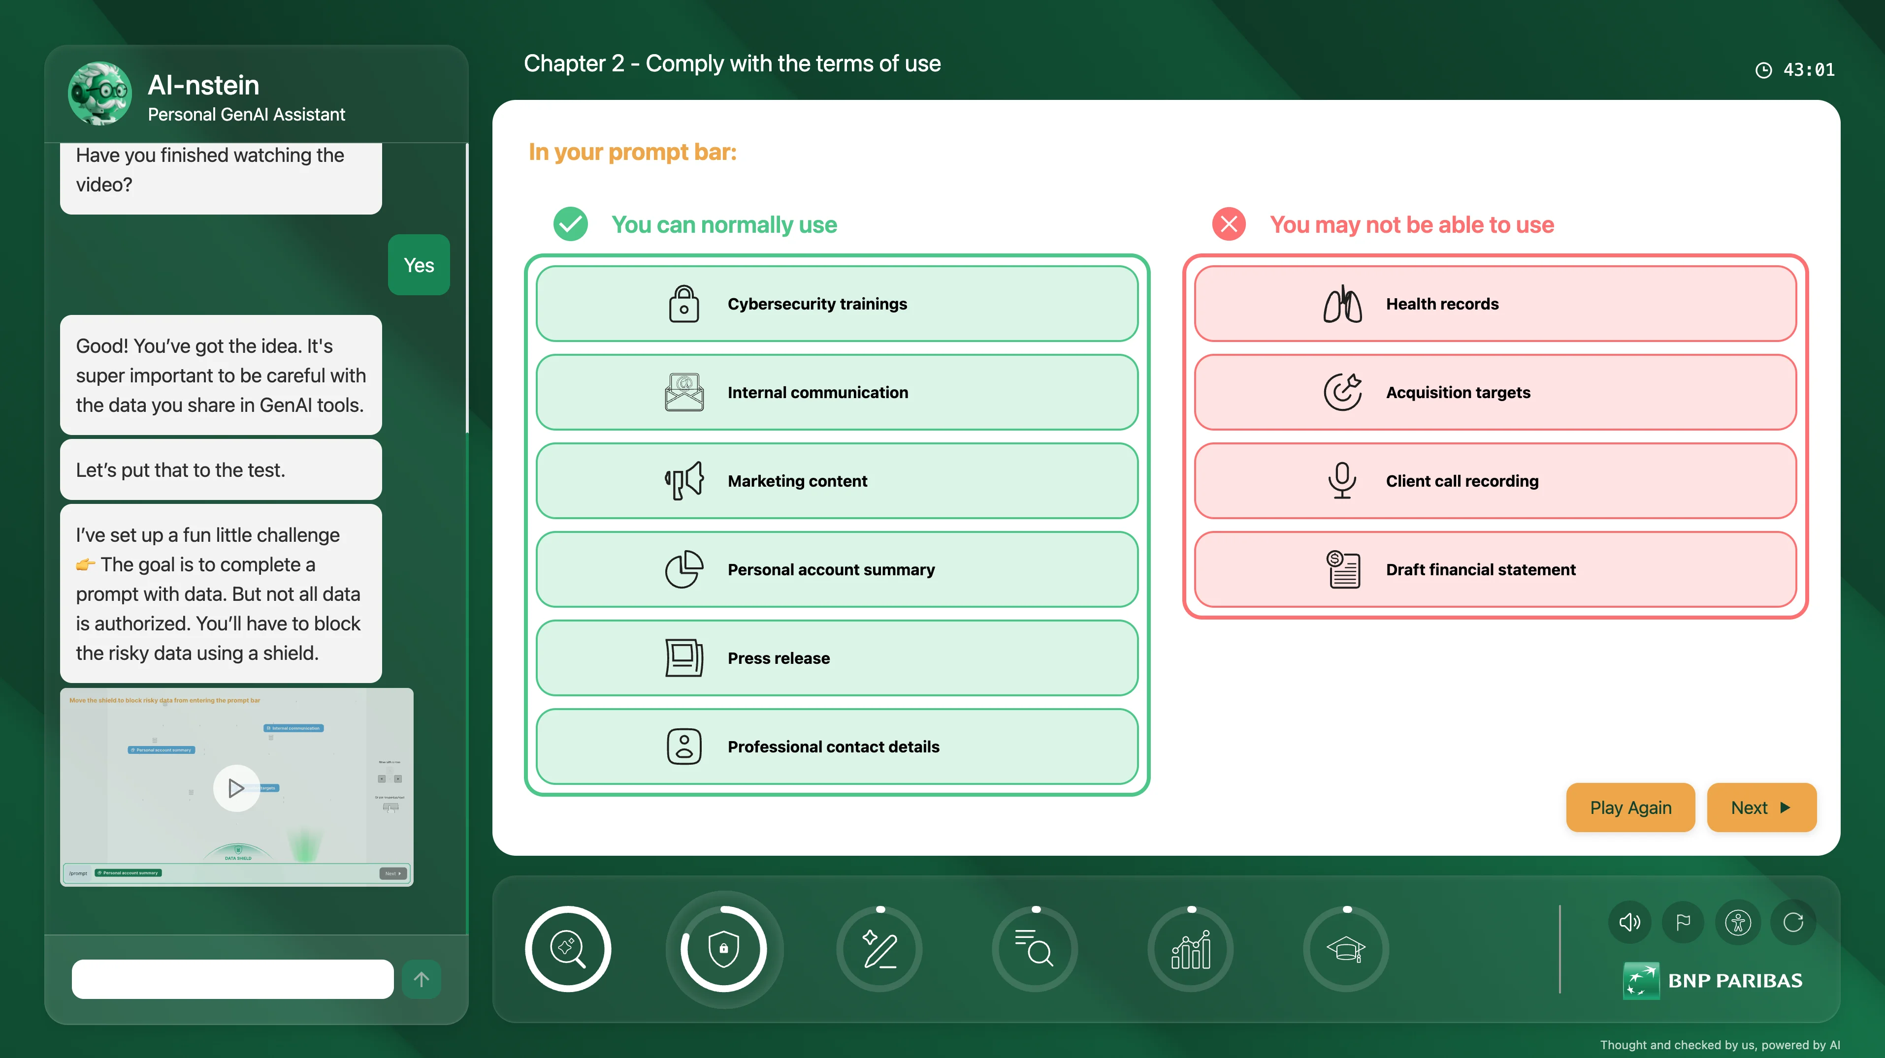Click the Yes reply bubble

click(x=419, y=265)
